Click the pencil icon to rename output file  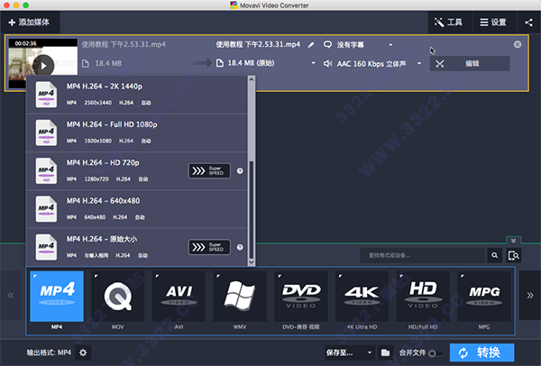[311, 45]
